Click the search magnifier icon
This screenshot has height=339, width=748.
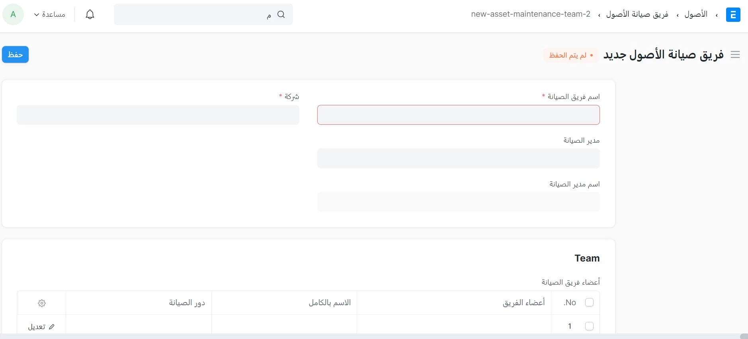coord(281,14)
